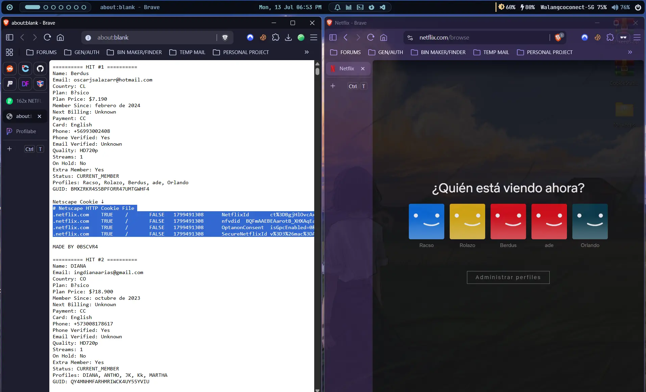Click the Walangcoconect-5G Wi-Fi indicator

pyautogui.click(x=573, y=7)
